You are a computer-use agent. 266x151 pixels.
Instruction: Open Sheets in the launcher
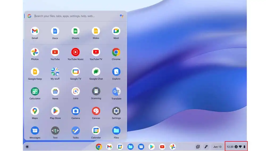[x=75, y=31]
